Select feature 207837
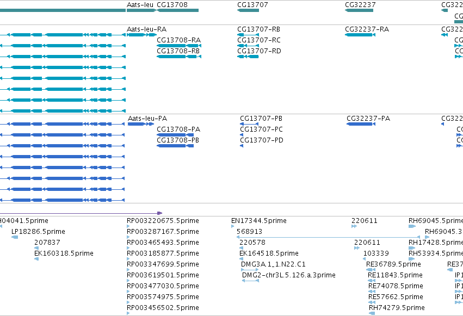Image resolution: width=463 pixels, height=316 pixels. pyautogui.click(x=47, y=243)
